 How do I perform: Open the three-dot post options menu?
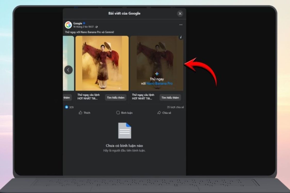coord(181,25)
